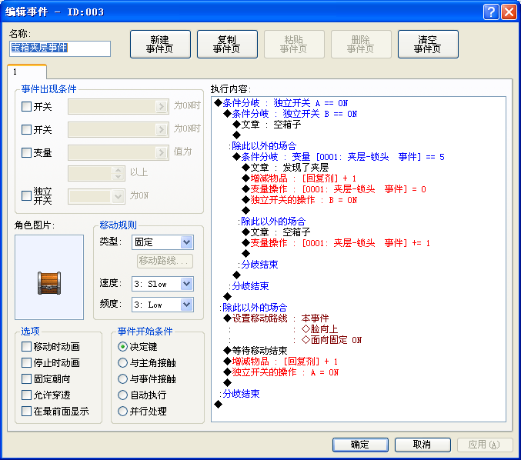Close the event editor window
This screenshot has height=460, width=521.
(509, 12)
